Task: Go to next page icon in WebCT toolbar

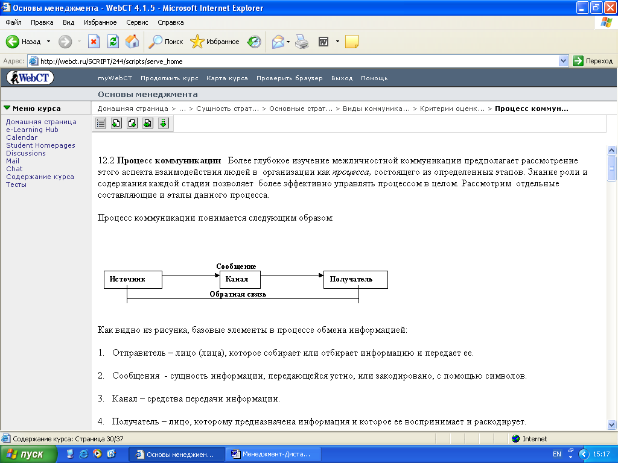Action: tap(132, 123)
